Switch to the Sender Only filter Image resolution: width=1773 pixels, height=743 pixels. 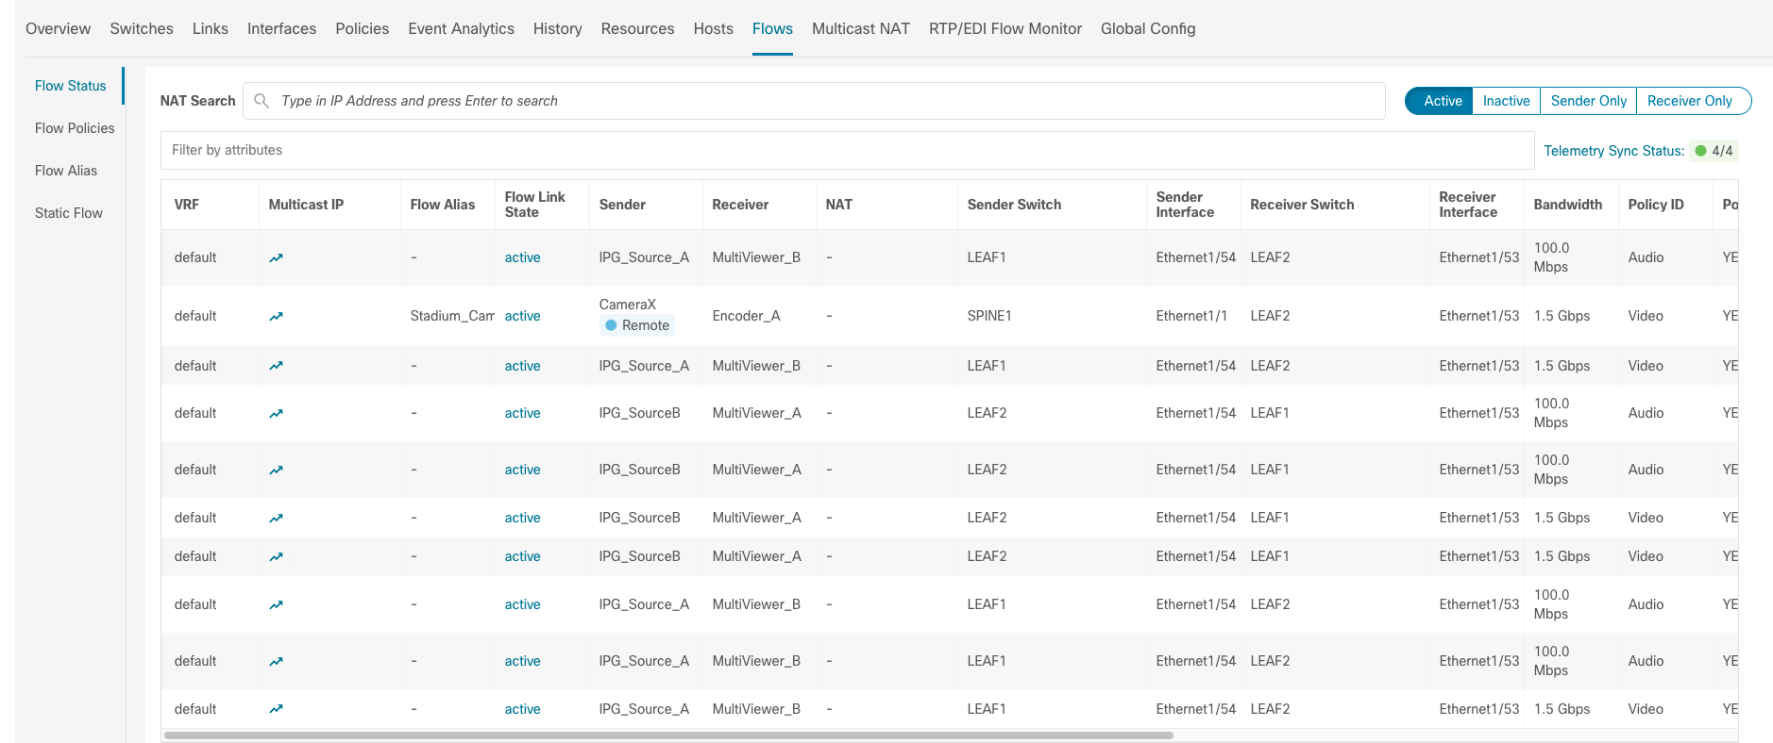[1588, 101]
